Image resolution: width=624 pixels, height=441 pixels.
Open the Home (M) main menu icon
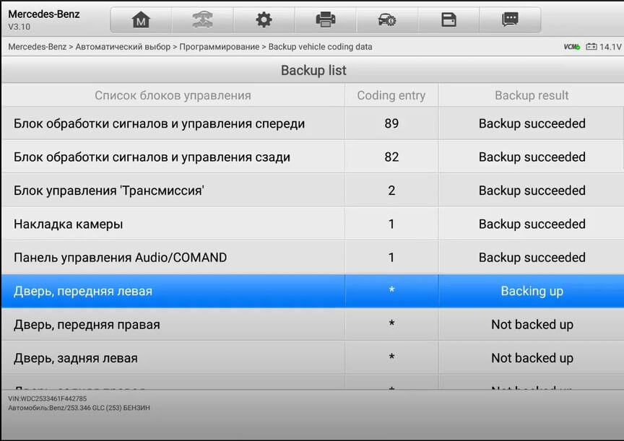pos(141,19)
